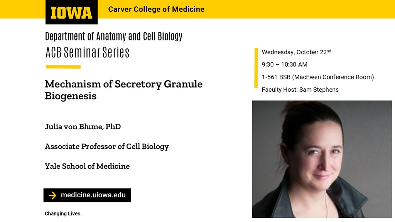Click the speaker name Julia von Blume, PhD
This screenshot has width=395, height=222.
83,126
